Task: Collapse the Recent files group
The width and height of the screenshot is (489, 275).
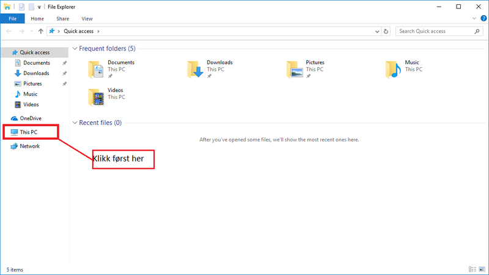Action: pyautogui.click(x=75, y=123)
